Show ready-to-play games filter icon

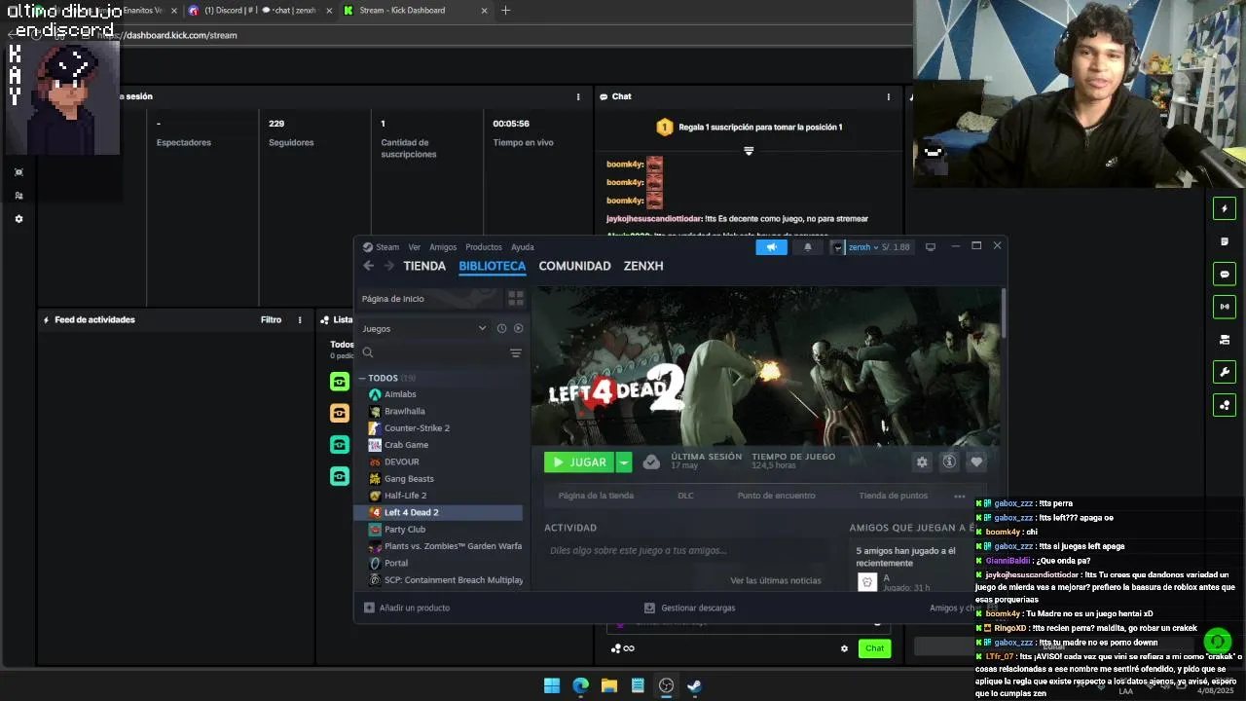518,328
